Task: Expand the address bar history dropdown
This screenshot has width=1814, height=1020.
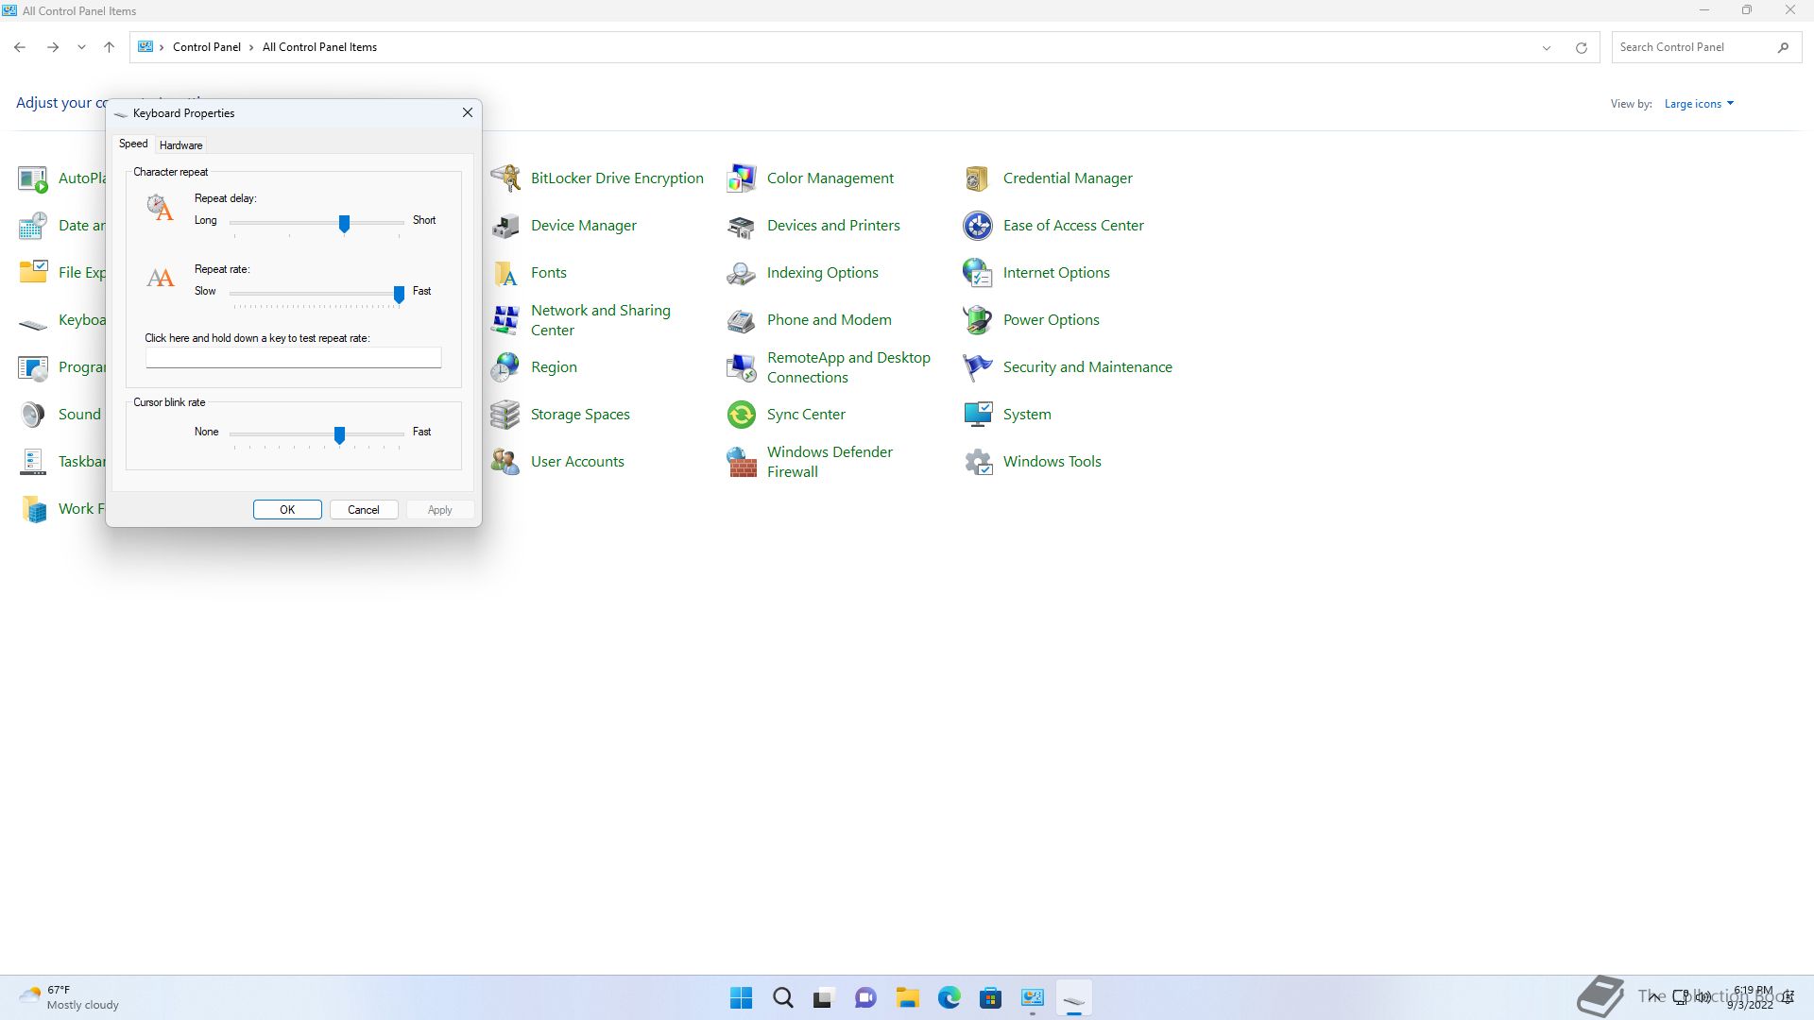Action: point(1547,47)
